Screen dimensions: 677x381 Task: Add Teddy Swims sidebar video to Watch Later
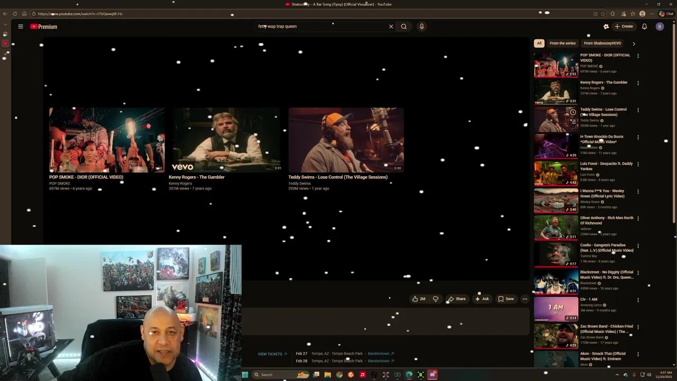(x=573, y=112)
